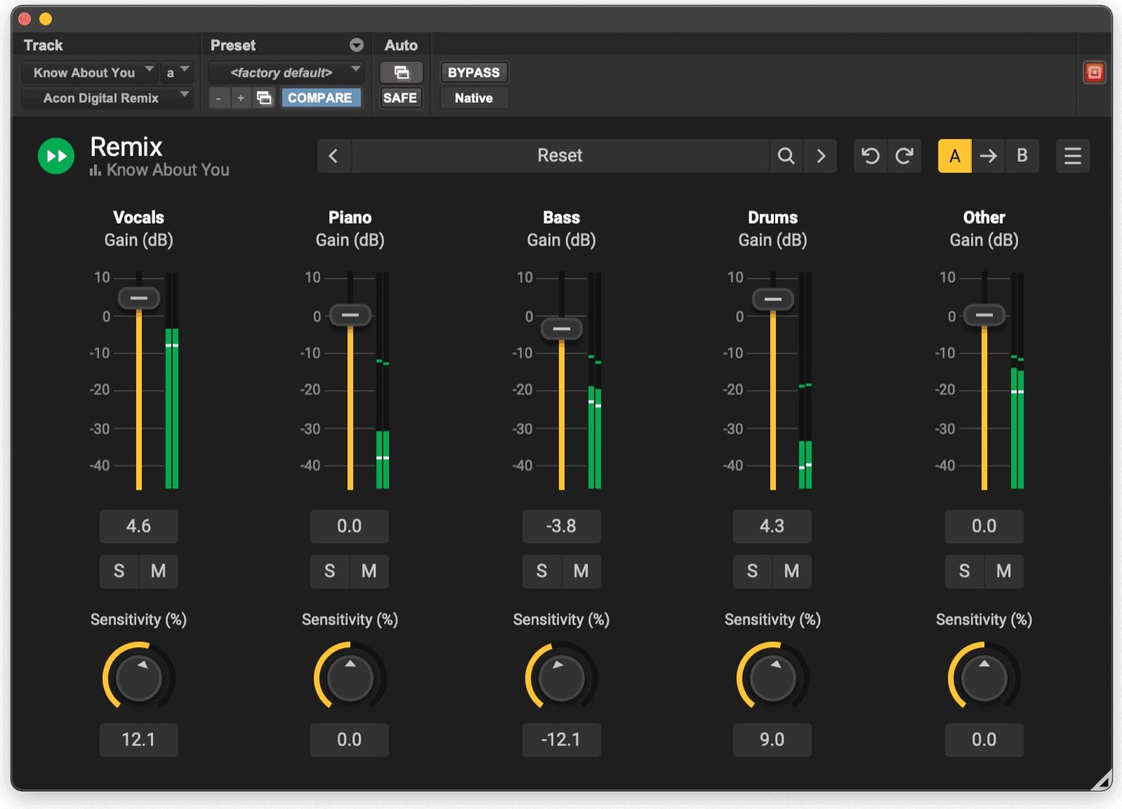
Task: Click the Vocals sensitivity knob
Action: 139,678
